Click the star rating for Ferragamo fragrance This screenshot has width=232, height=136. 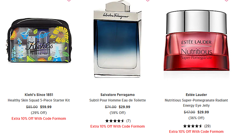pos(115,121)
